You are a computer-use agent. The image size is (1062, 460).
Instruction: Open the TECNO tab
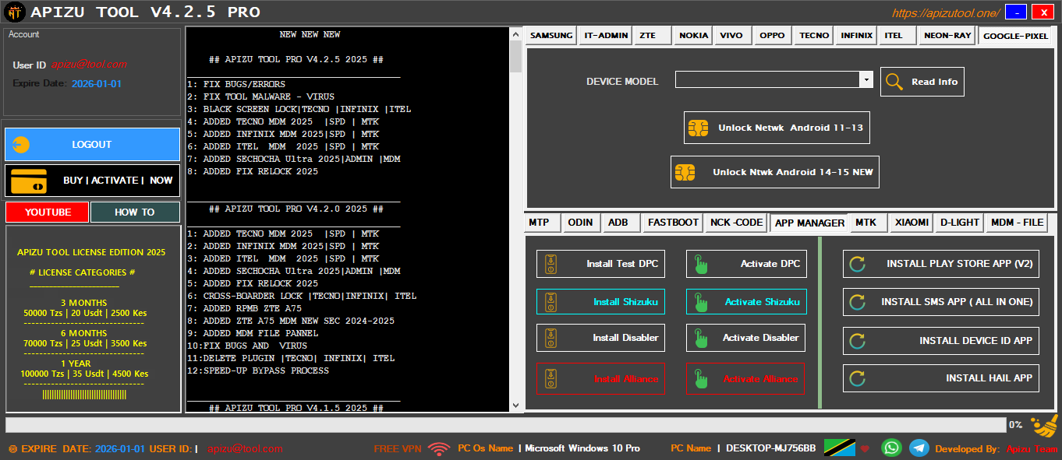[x=814, y=36]
